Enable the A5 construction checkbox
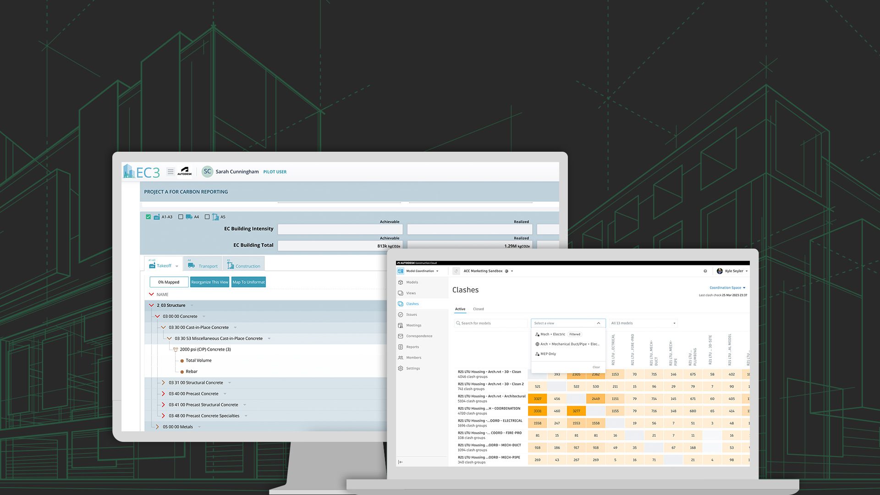 pos(207,217)
